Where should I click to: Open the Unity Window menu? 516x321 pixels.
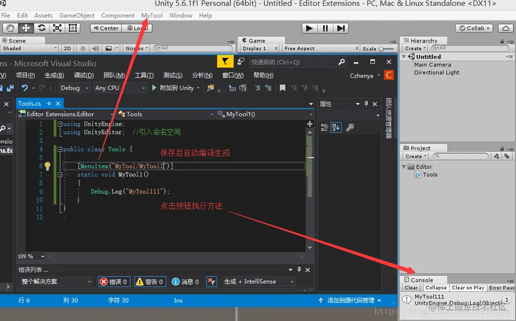pyautogui.click(x=181, y=16)
